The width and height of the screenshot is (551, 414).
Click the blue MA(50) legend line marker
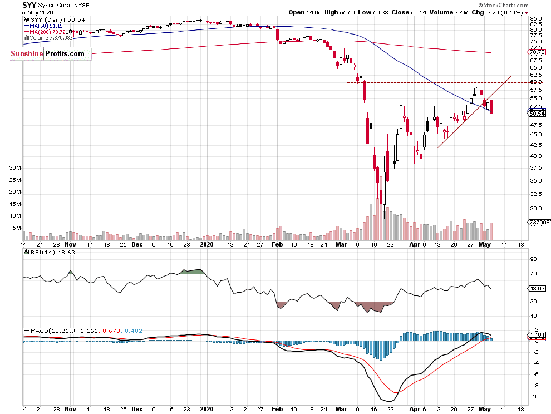[26, 26]
